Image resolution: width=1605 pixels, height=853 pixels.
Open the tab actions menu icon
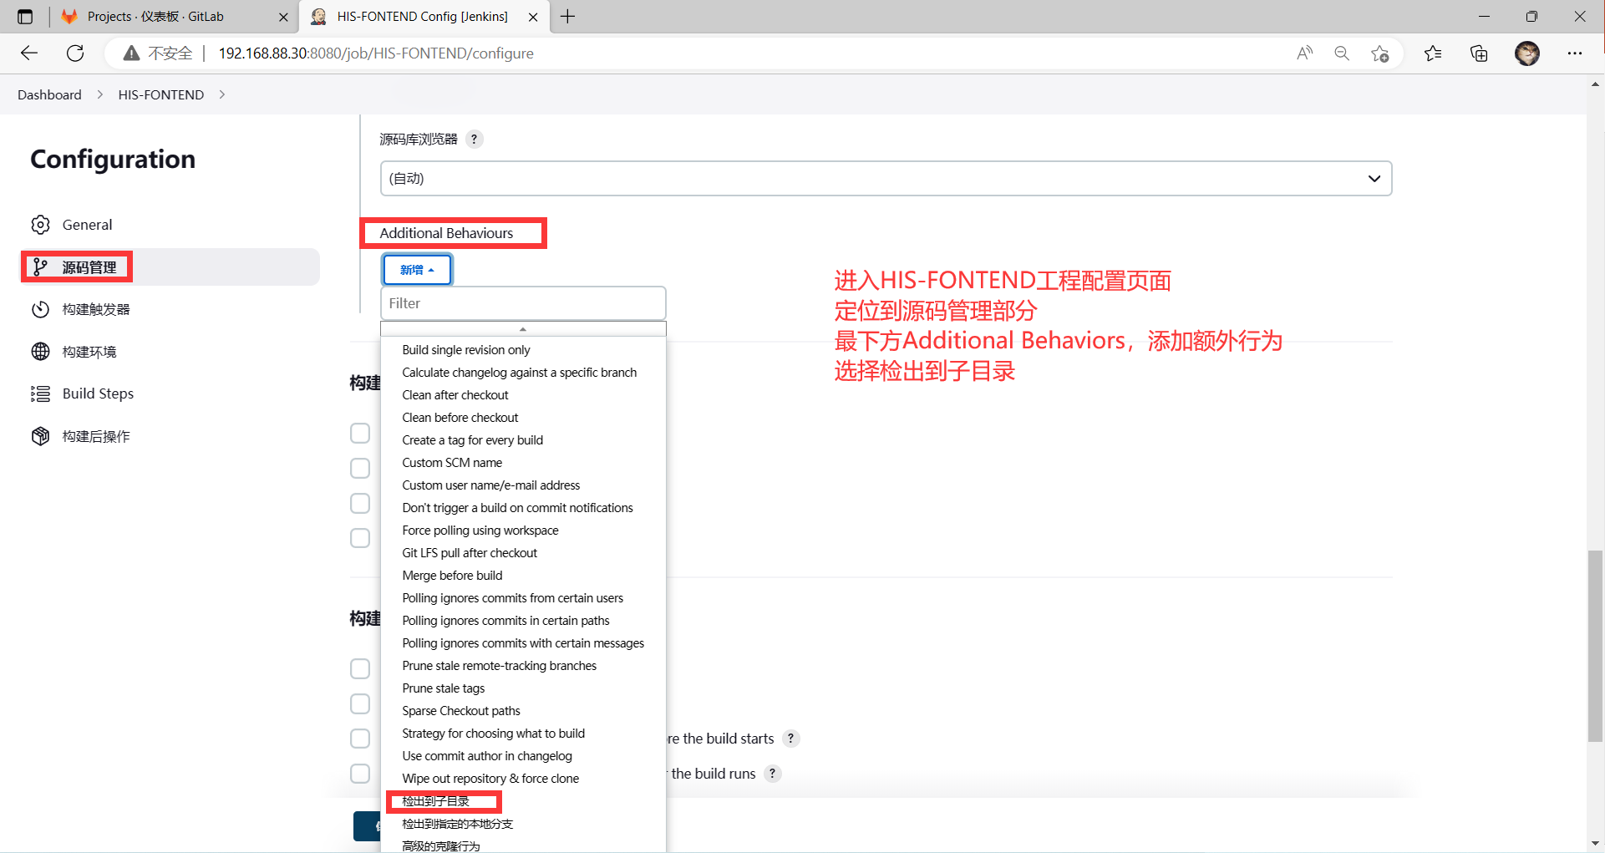tap(25, 17)
